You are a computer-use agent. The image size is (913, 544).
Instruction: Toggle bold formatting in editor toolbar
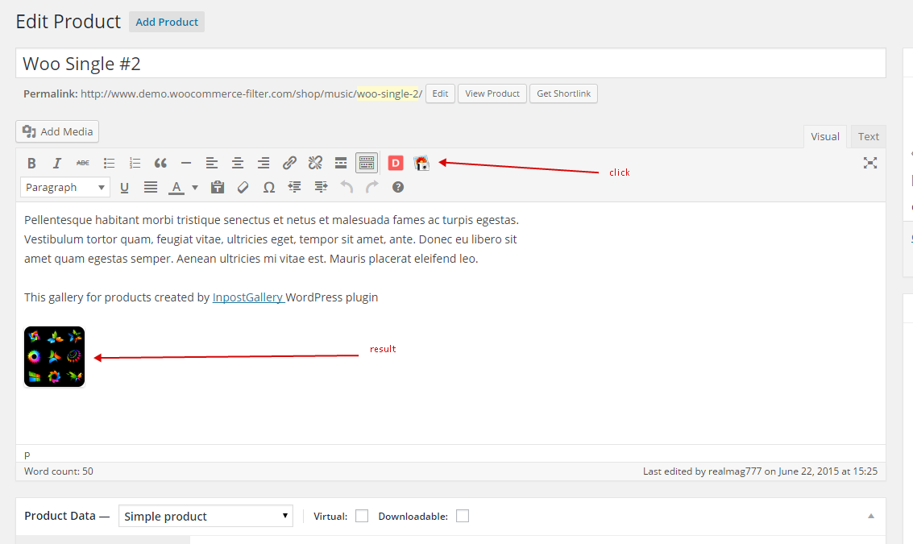31,163
